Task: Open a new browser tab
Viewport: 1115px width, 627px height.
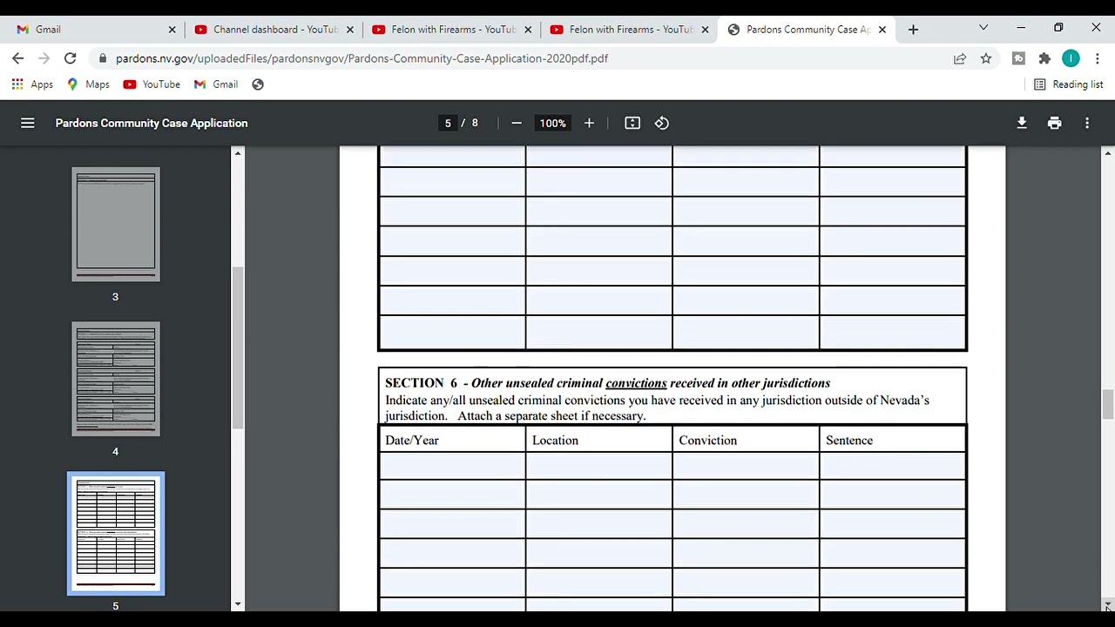Action: 913,30
